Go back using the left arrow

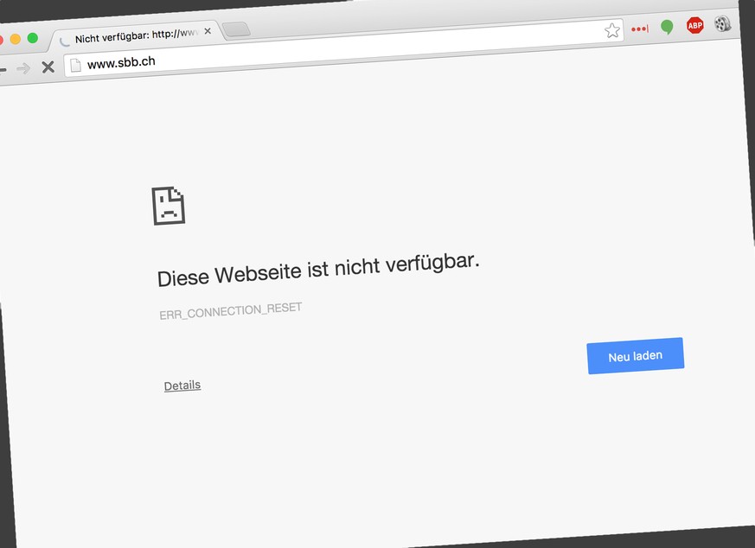point(2,69)
